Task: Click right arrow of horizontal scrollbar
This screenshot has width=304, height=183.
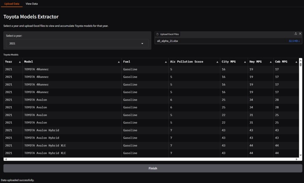Action: [x=296, y=159]
